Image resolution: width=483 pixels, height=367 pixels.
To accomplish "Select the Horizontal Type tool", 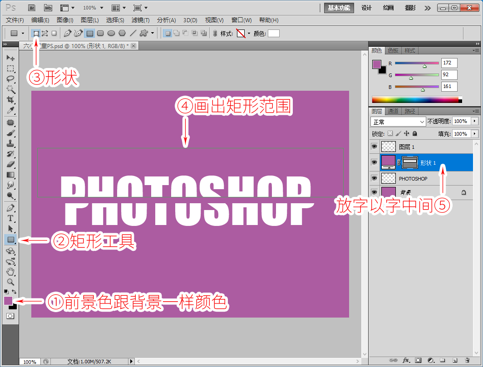I will 10,218.
